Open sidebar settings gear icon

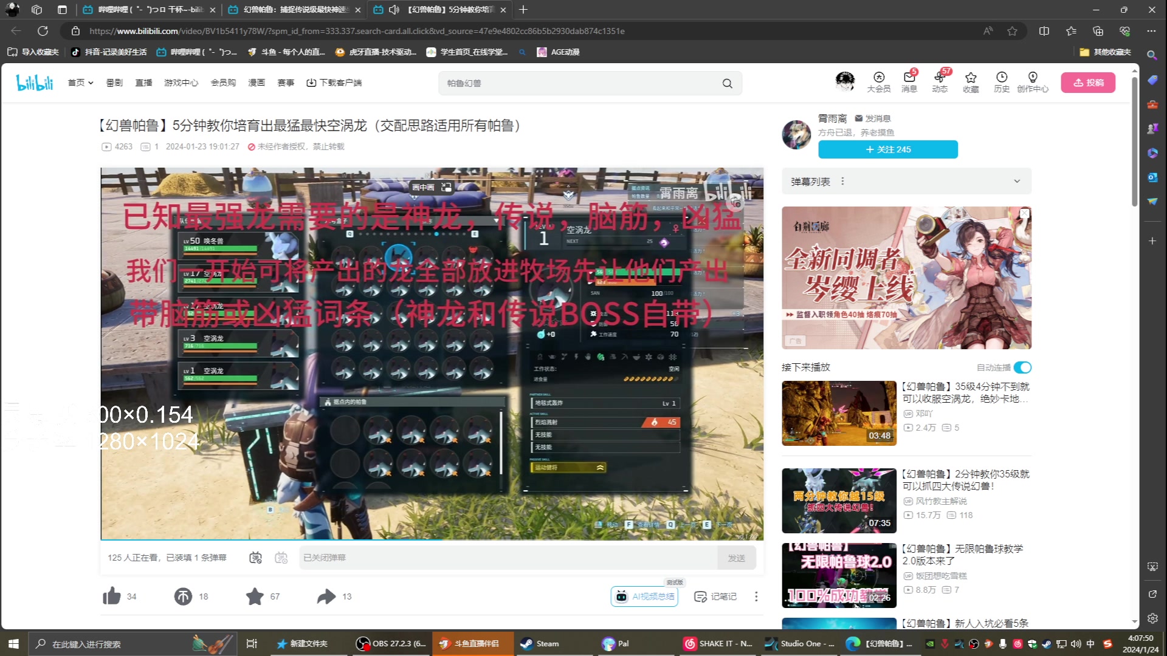tap(1152, 618)
